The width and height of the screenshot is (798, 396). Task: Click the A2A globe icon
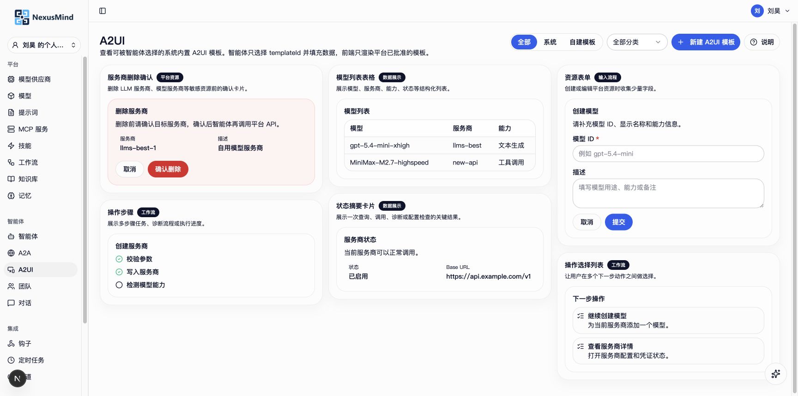pos(11,253)
